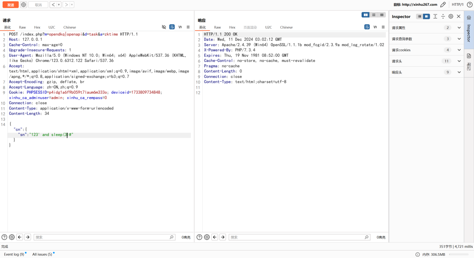The image size is (474, 258).
Task: Expand 请求cookies section chevron
Action: tap(459, 50)
